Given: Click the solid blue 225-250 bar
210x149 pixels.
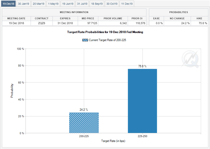Looking at the screenshot, I should point(143,101).
